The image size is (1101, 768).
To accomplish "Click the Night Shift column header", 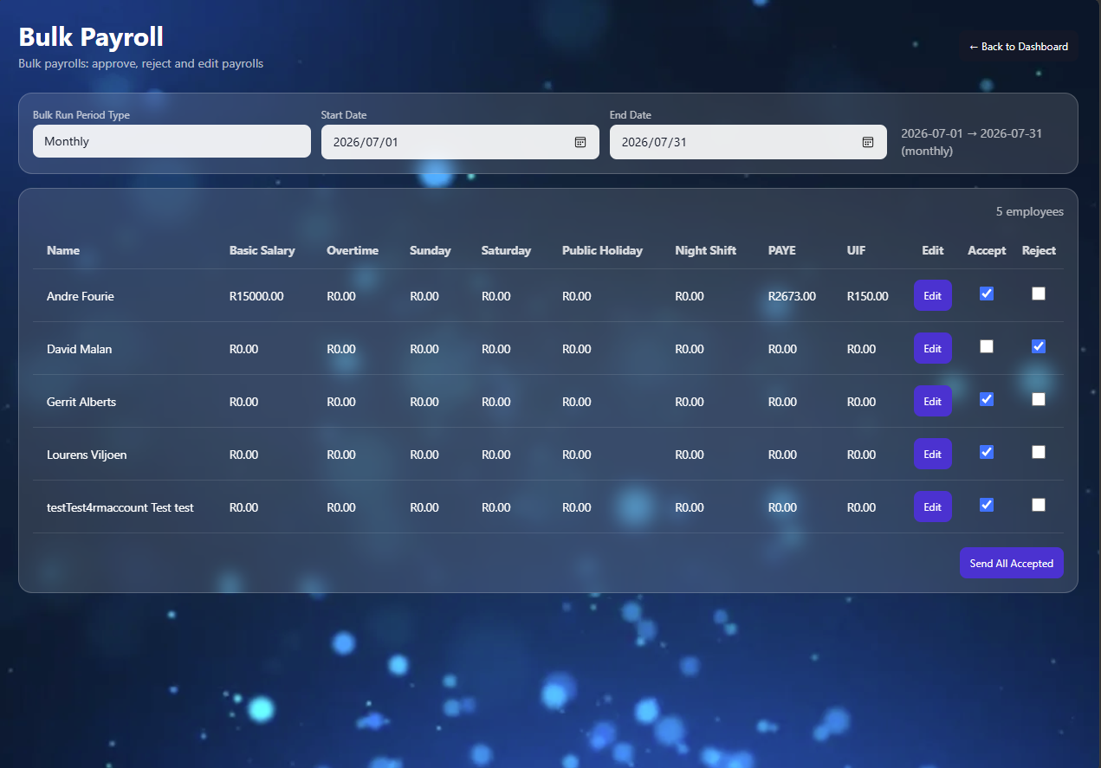I will pyautogui.click(x=706, y=250).
